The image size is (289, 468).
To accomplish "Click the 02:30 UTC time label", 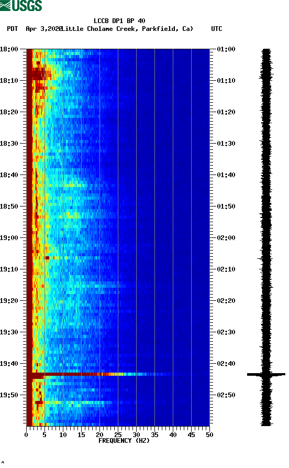I will coord(226,332).
